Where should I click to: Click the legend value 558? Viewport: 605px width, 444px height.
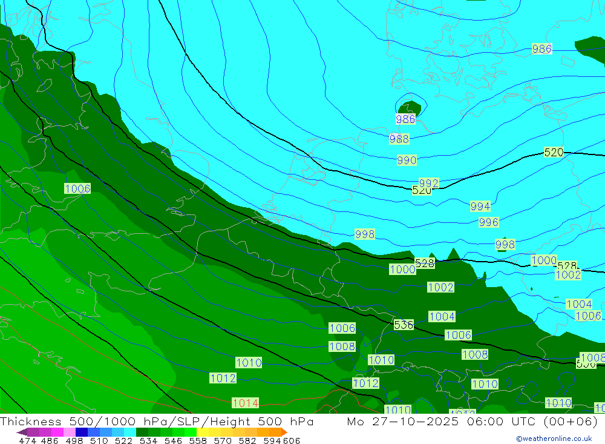(x=198, y=440)
